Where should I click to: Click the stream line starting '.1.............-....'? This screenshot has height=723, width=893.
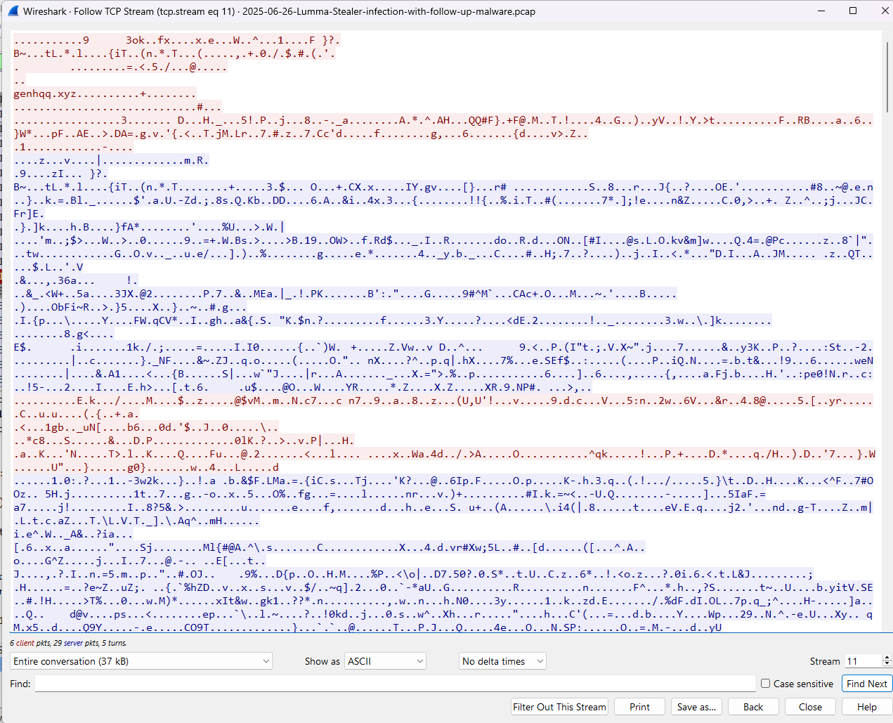[73, 147]
